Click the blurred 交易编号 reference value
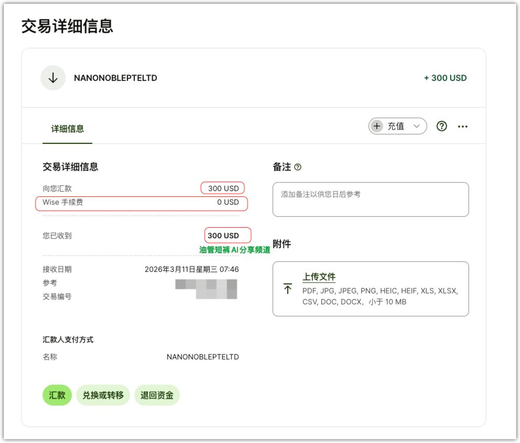Image resolution: width=520 pixels, height=443 pixels. coord(216,294)
